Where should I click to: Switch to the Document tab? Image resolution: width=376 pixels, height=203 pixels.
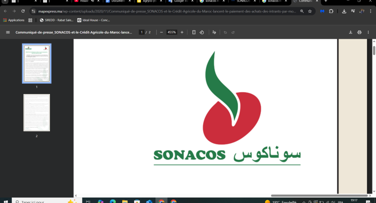(115, 1)
